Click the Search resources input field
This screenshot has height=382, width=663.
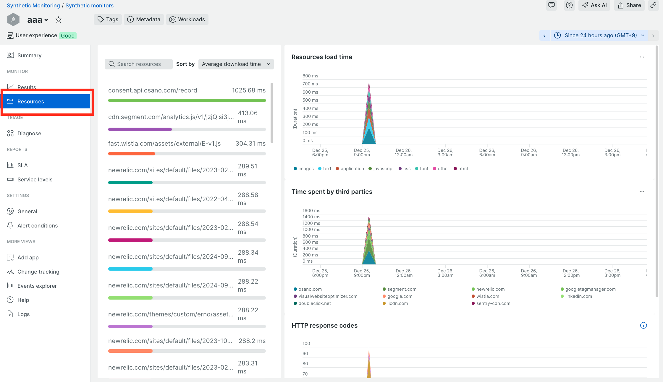(139, 64)
